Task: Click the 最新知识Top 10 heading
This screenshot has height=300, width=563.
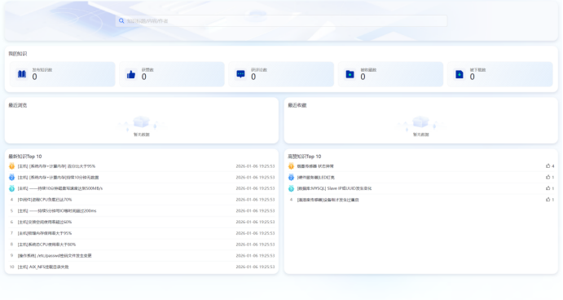Action: pos(25,157)
